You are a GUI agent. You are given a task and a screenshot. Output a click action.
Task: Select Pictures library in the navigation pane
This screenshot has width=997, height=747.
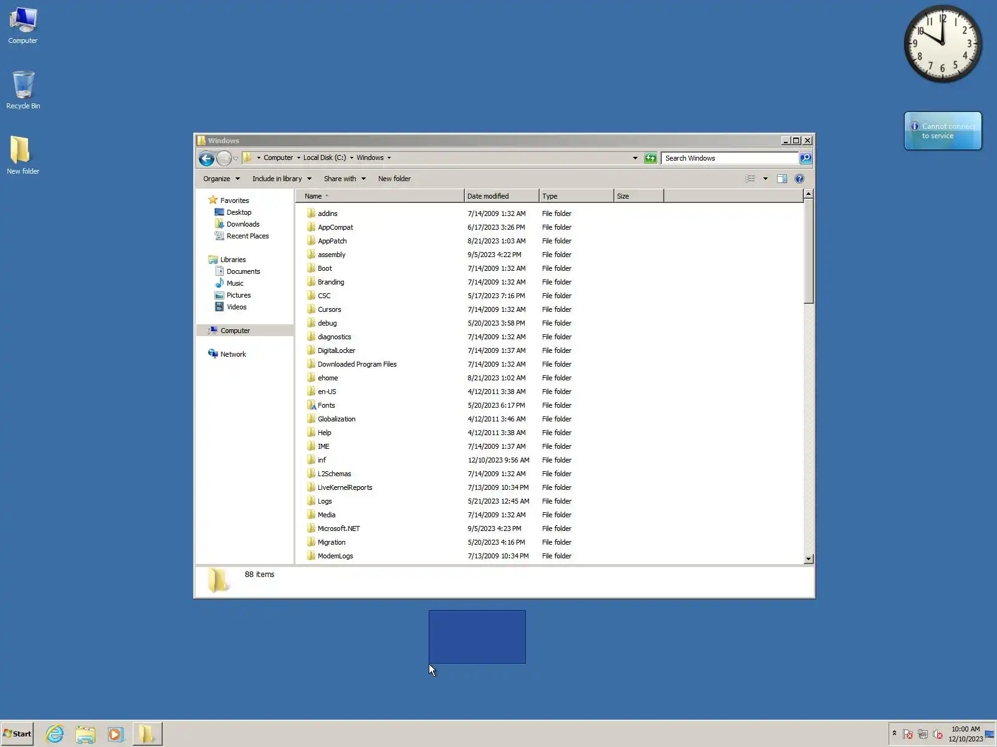point(239,295)
